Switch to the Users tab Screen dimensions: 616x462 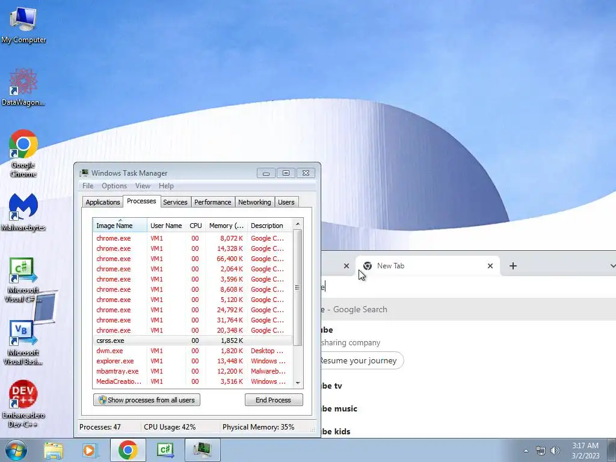tap(286, 202)
